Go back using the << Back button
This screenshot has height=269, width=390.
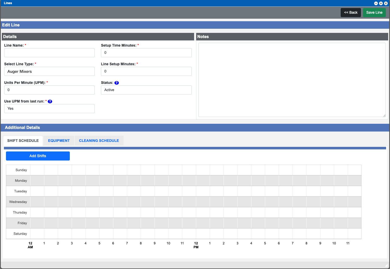point(351,12)
